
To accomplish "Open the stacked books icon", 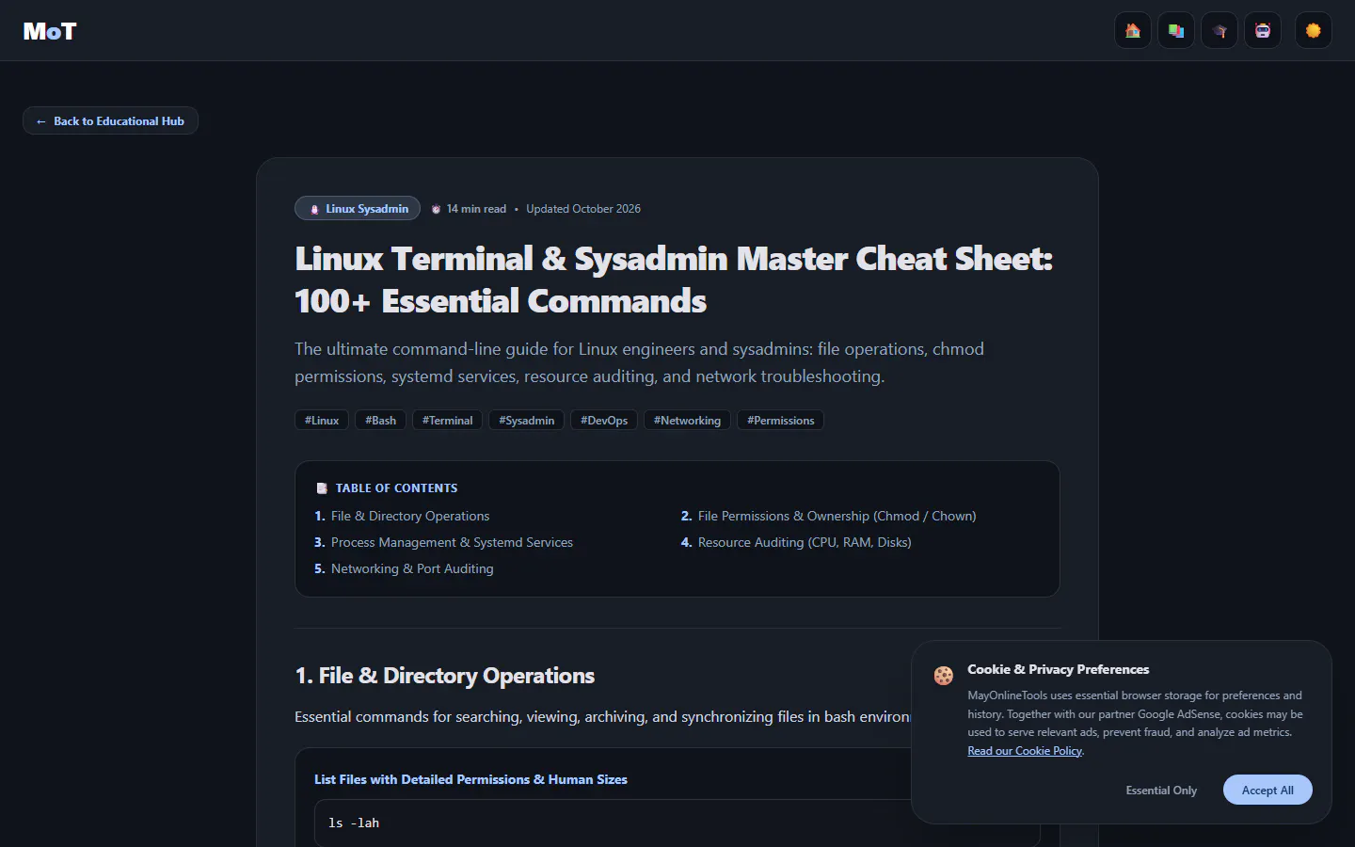I will point(1176,30).
